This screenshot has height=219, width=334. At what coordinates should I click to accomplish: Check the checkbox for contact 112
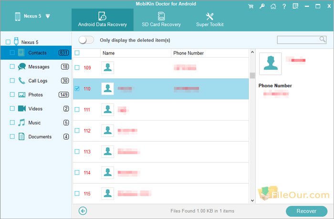77,130
